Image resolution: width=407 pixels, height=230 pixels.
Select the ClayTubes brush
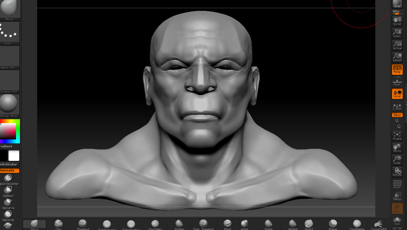click(155, 225)
